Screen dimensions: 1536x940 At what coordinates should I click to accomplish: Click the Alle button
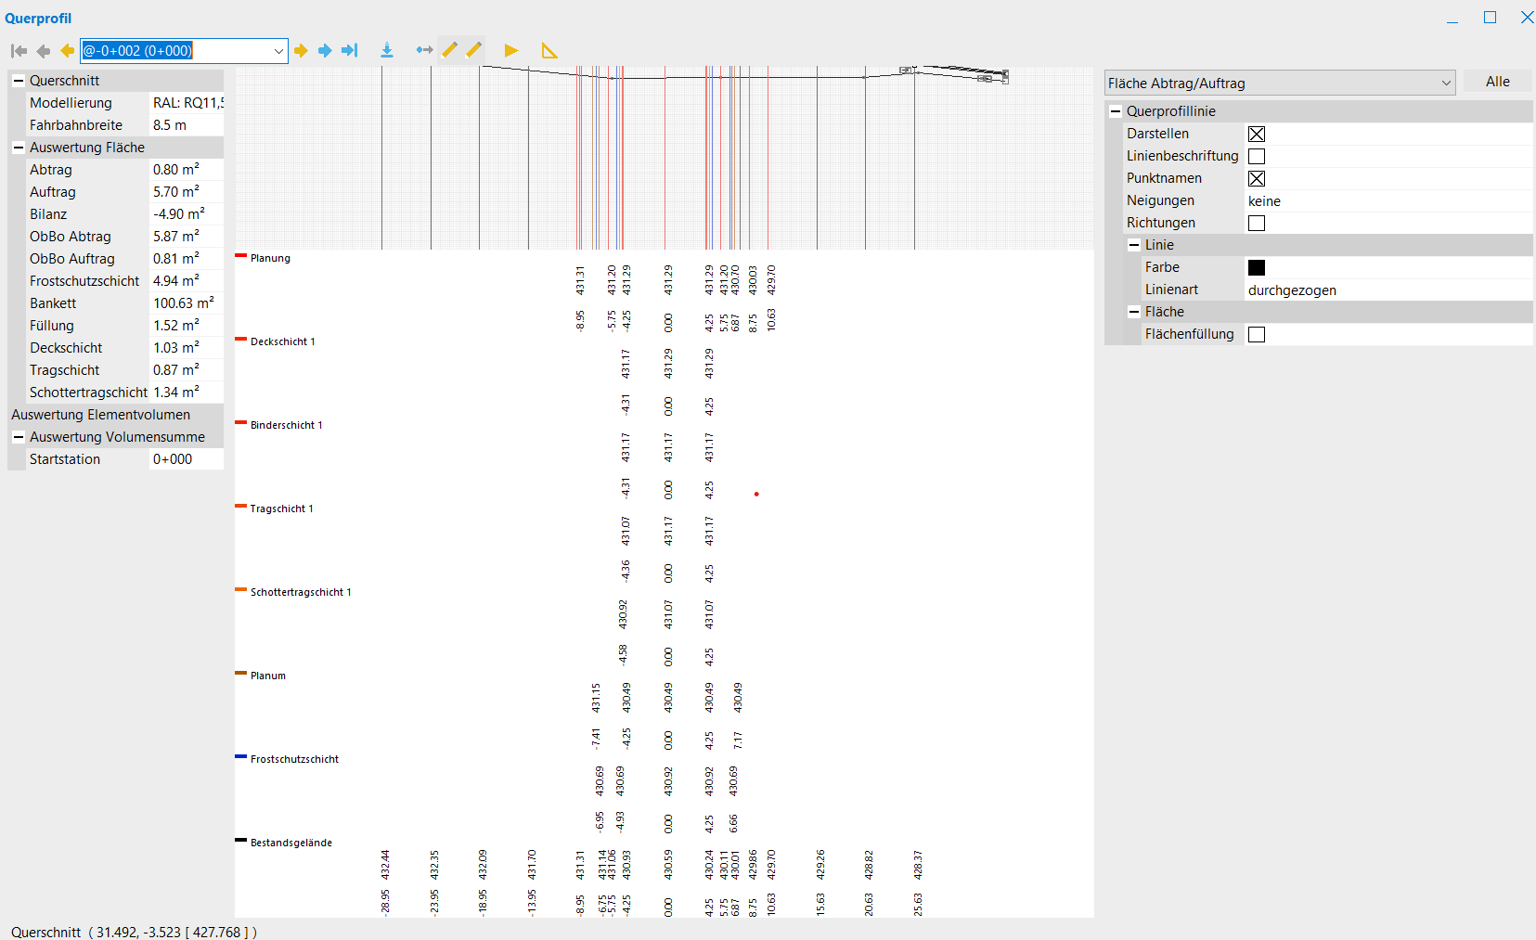coord(1497,82)
